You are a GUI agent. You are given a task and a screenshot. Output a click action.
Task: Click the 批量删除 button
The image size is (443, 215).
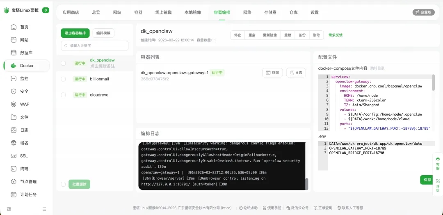(80, 184)
